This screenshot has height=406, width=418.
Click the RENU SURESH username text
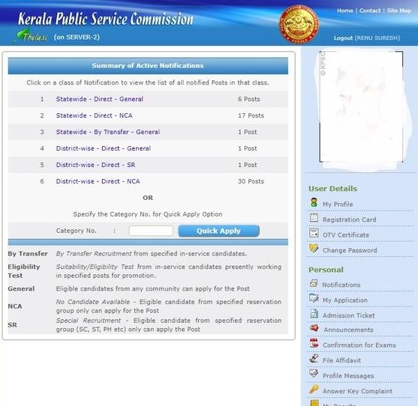377,38
